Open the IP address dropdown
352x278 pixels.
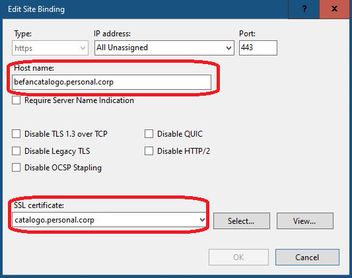point(229,48)
